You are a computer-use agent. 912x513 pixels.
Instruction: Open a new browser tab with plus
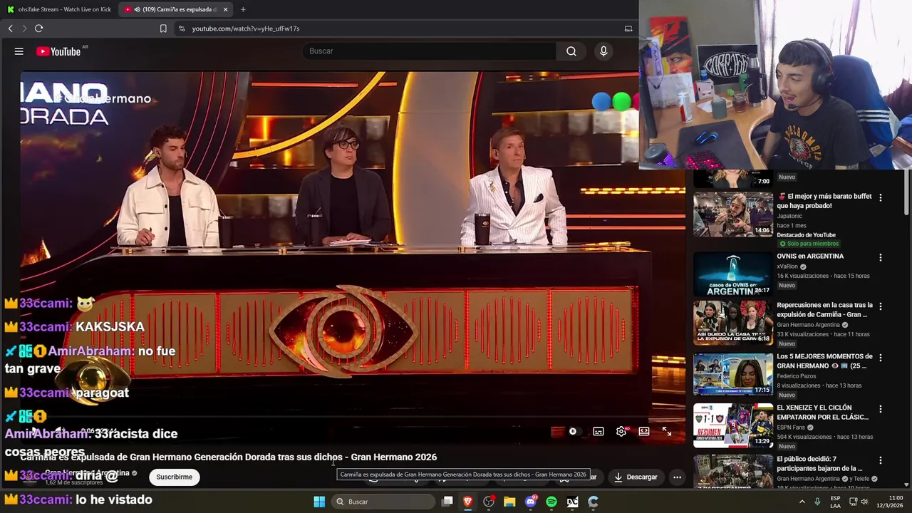(243, 9)
